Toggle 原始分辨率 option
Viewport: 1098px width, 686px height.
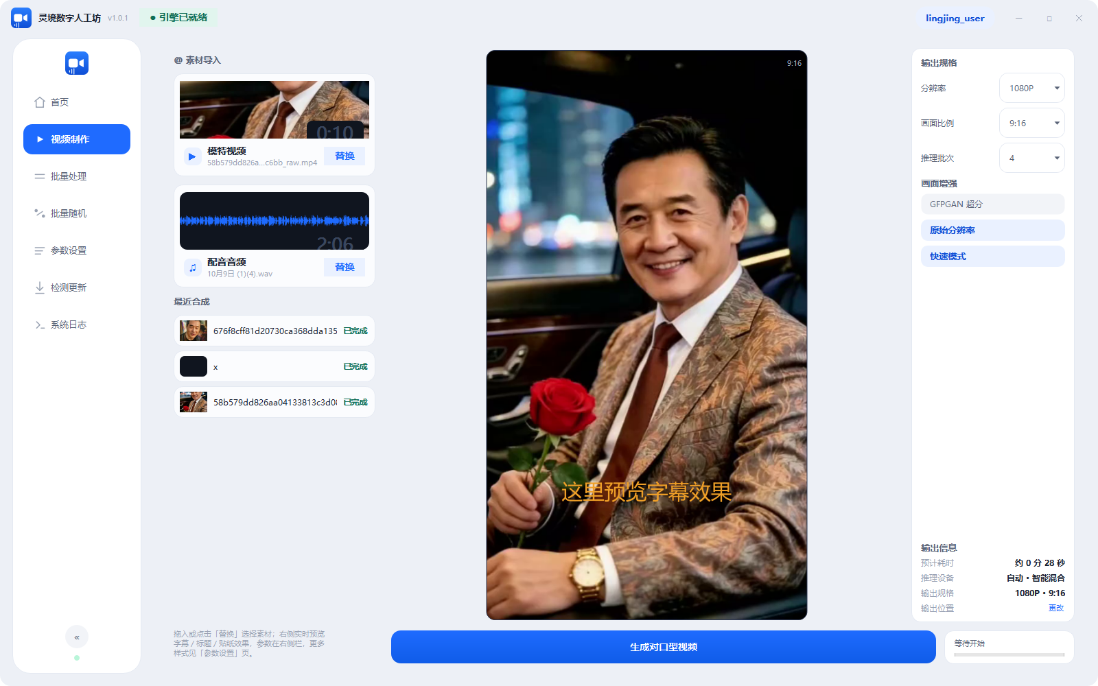click(x=992, y=230)
